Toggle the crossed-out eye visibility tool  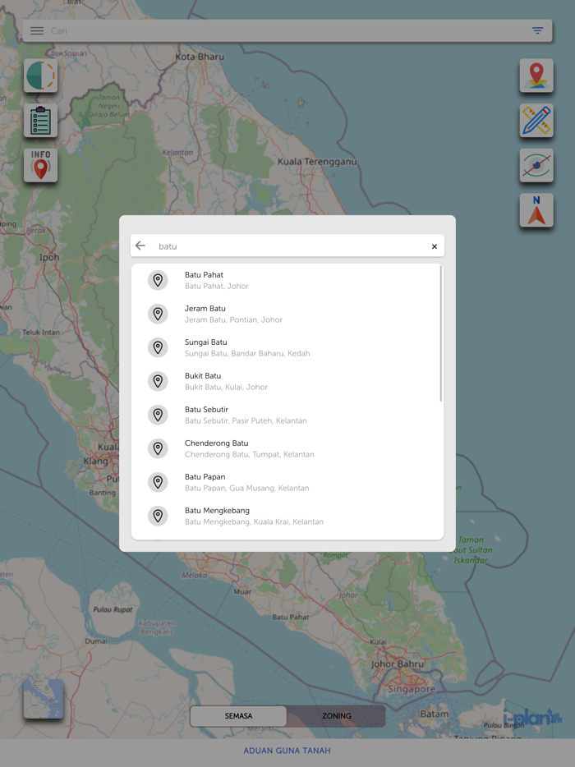pyautogui.click(x=536, y=165)
